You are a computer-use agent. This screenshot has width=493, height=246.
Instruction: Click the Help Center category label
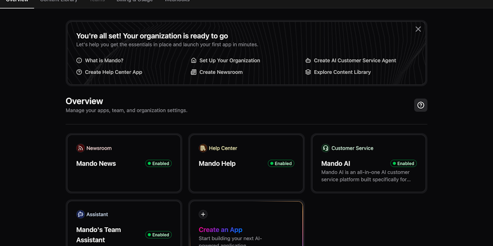point(223,148)
